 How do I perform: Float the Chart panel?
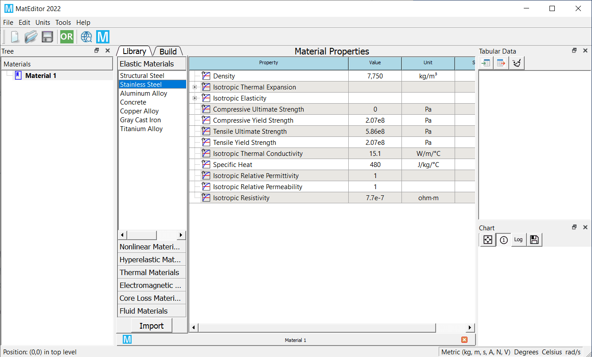point(574,227)
